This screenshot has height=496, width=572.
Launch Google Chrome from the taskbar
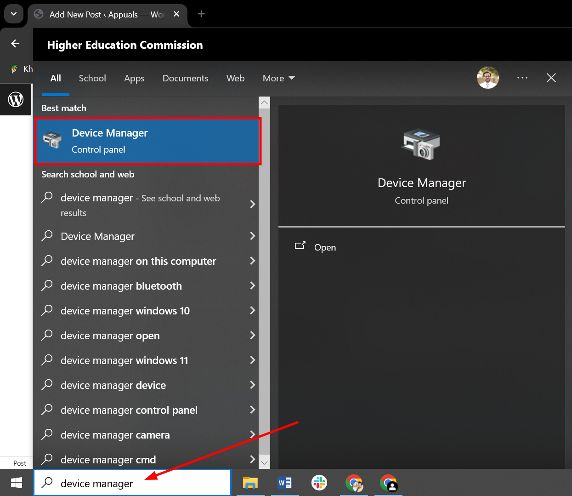coord(353,483)
